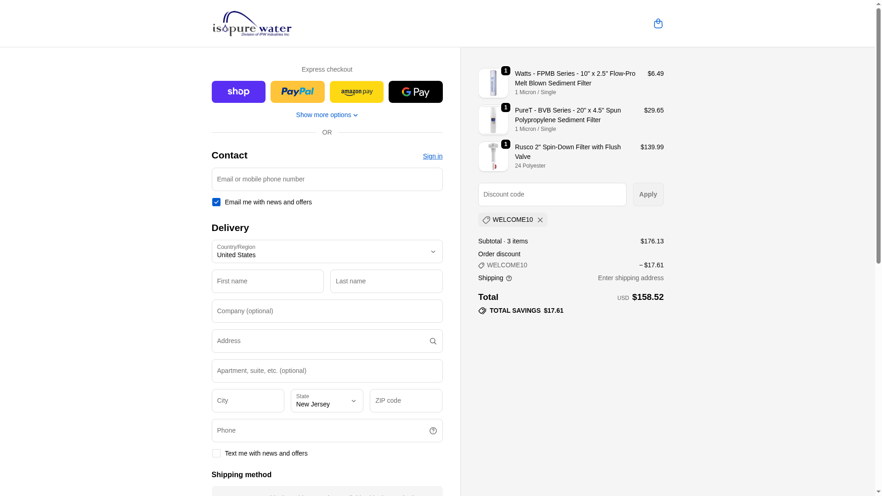Click the Apply discount button
The image size is (882, 496).
pos(648,194)
